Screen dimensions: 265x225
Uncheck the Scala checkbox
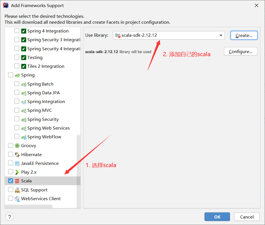(x=11, y=181)
